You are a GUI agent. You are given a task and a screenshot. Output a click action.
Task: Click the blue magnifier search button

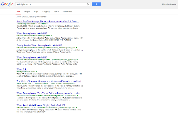[96, 4]
